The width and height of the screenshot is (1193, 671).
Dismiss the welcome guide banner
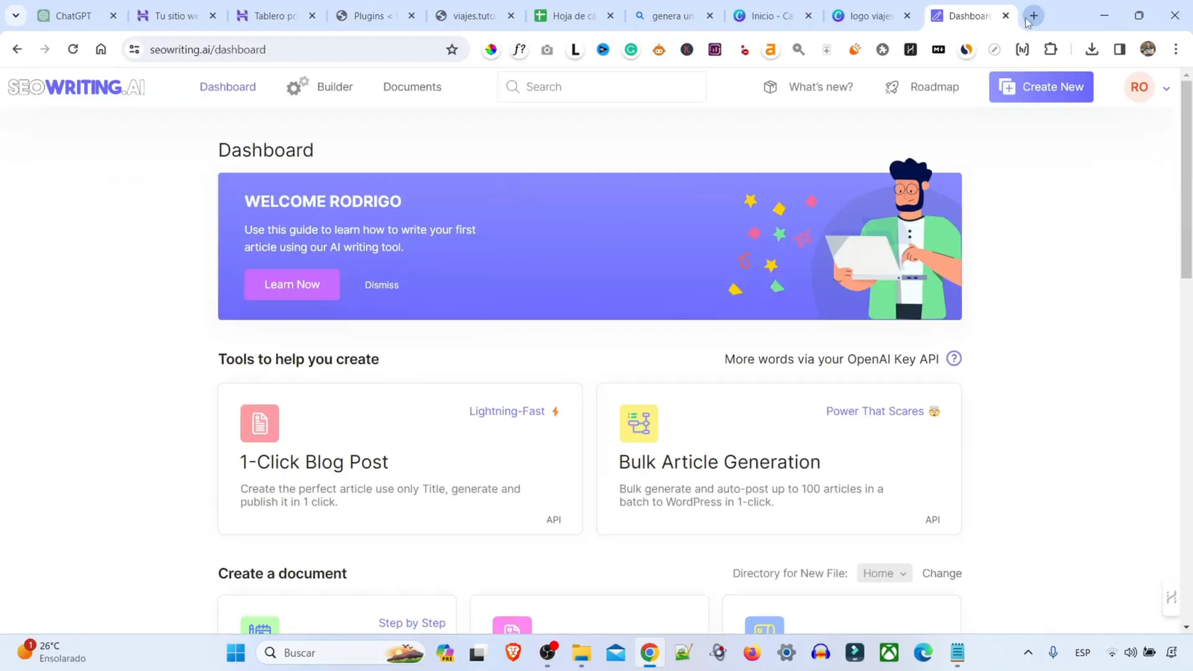[x=381, y=284]
